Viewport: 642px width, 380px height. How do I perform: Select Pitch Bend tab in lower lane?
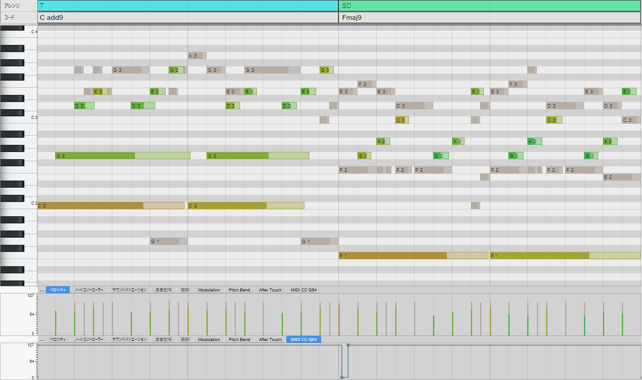[x=239, y=339]
